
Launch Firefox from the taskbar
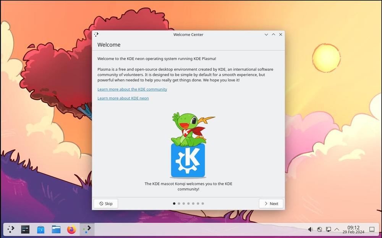point(71,229)
